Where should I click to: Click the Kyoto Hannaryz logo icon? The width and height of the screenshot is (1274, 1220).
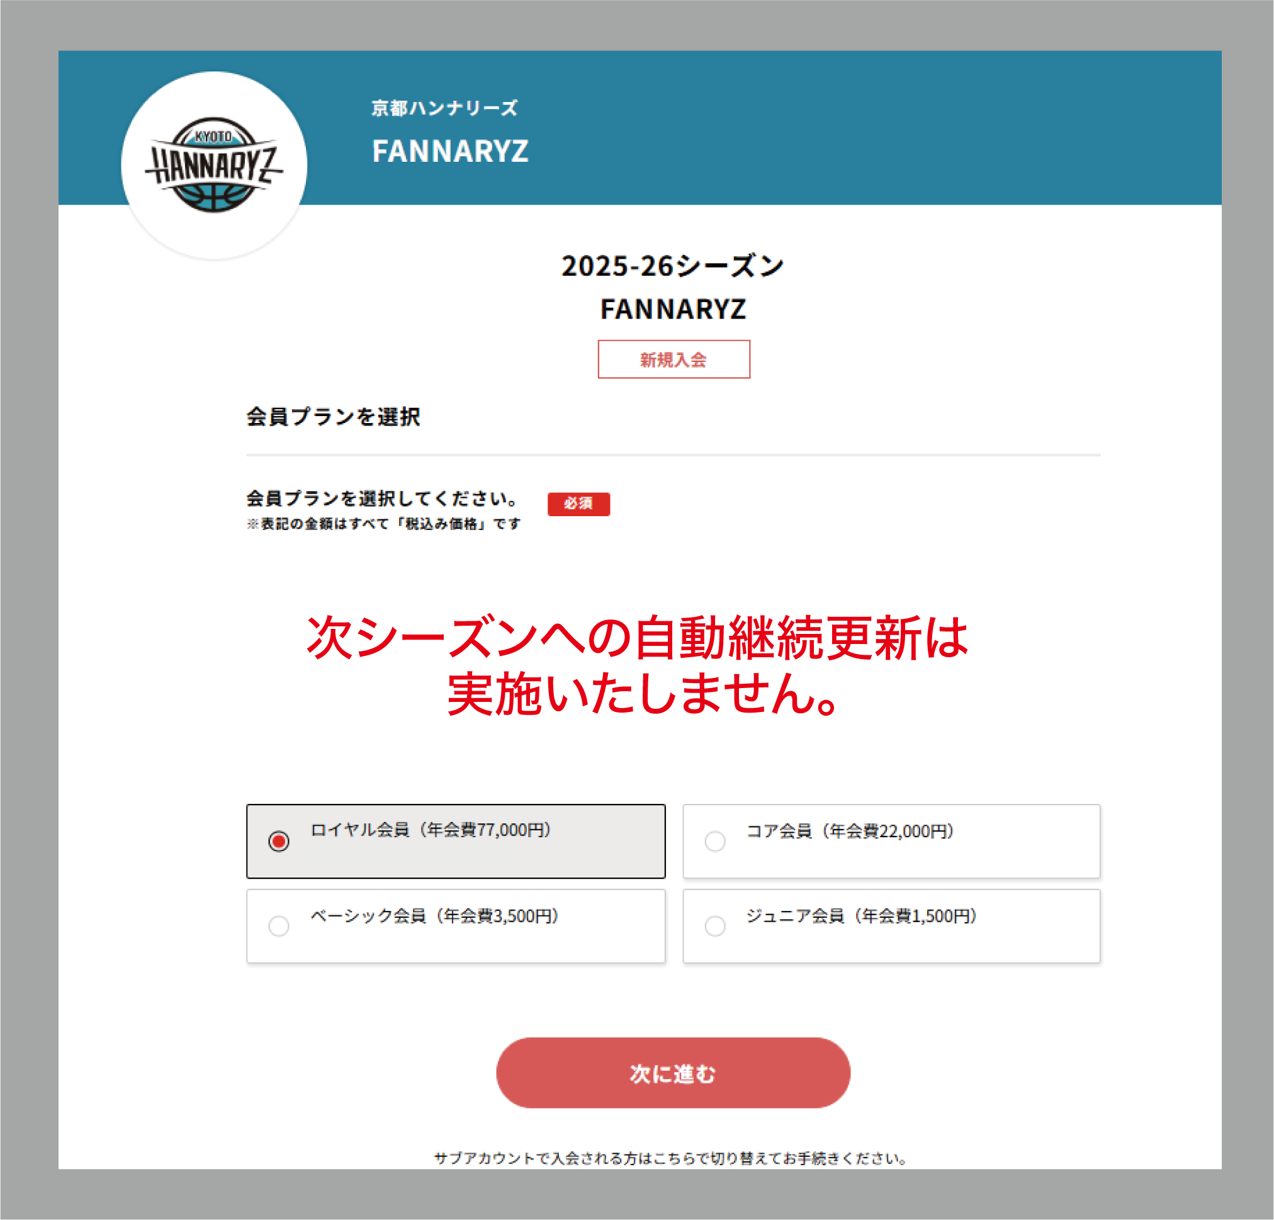(x=214, y=165)
